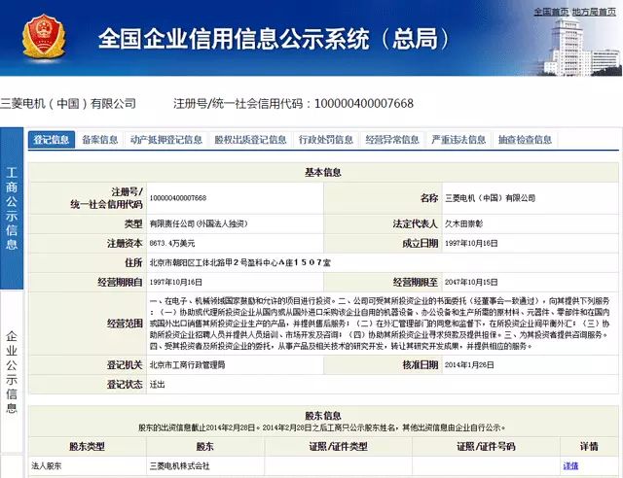Click the 股东信息 section header
623x478 pixels.
pyautogui.click(x=323, y=416)
